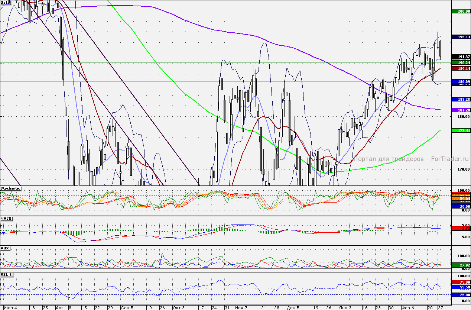Click the Окт 3 date on time axis
This screenshot has height=310, width=471.
coord(178,307)
